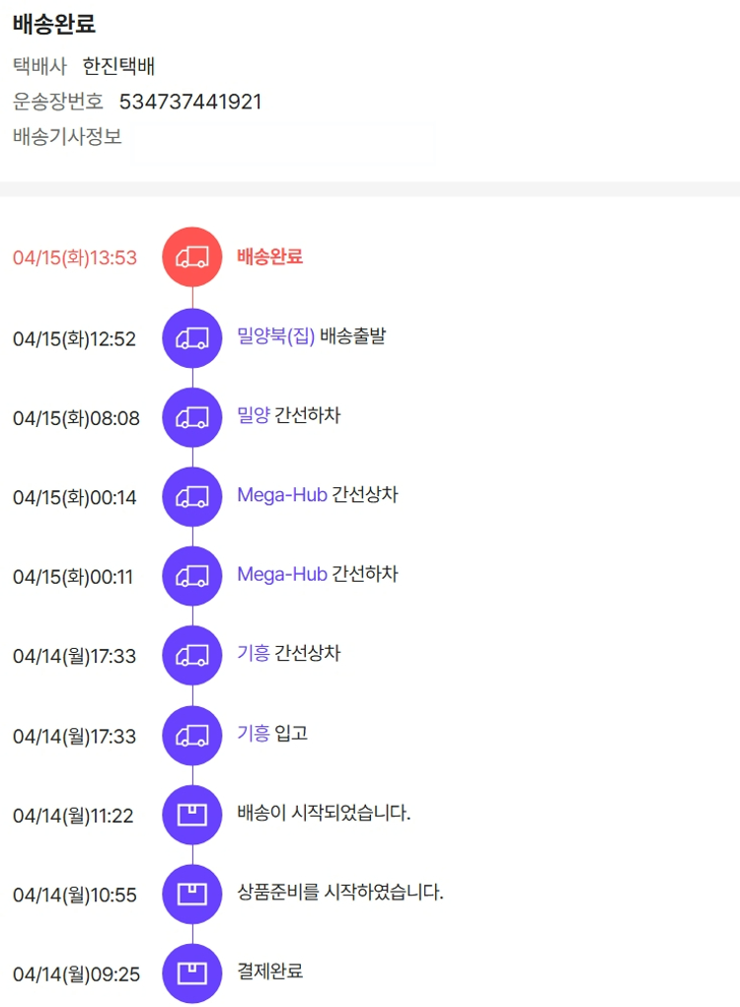Click box icon for 결제완료
The width and height of the screenshot is (740, 1007).
tap(192, 973)
